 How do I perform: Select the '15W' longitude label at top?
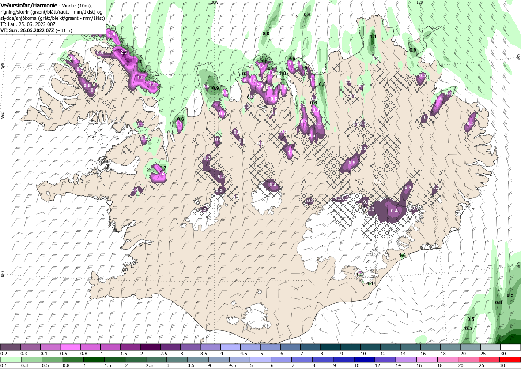coord(420,2)
